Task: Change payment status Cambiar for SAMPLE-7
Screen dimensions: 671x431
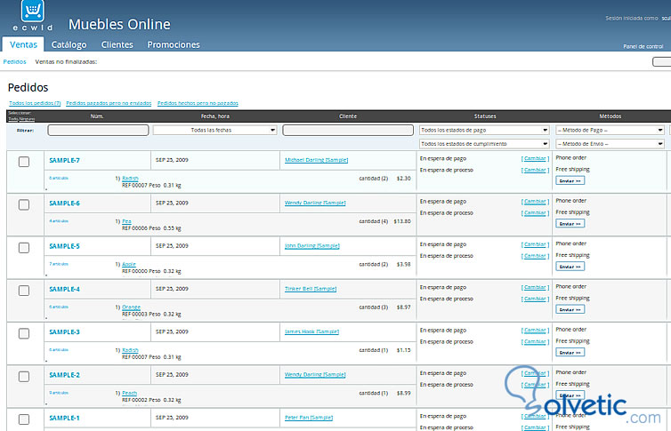Action: (x=535, y=158)
